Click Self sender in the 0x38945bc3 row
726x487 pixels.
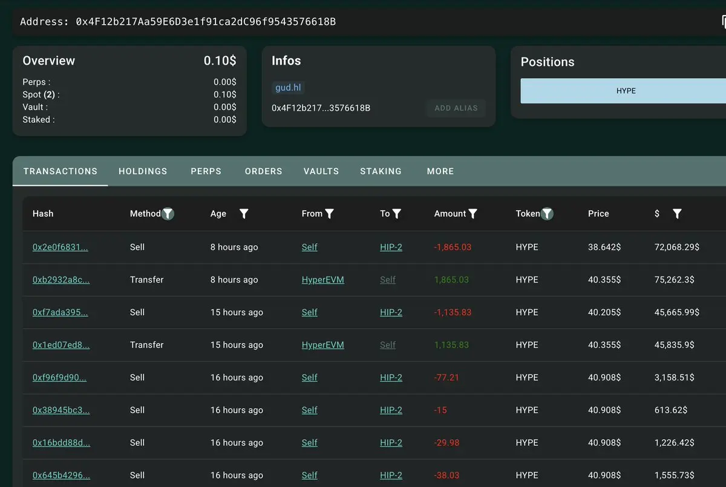[x=310, y=410]
